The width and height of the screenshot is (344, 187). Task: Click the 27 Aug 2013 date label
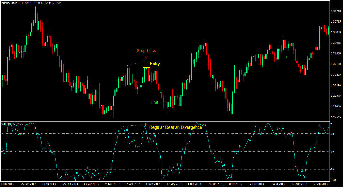pyautogui.click(x=299, y=184)
